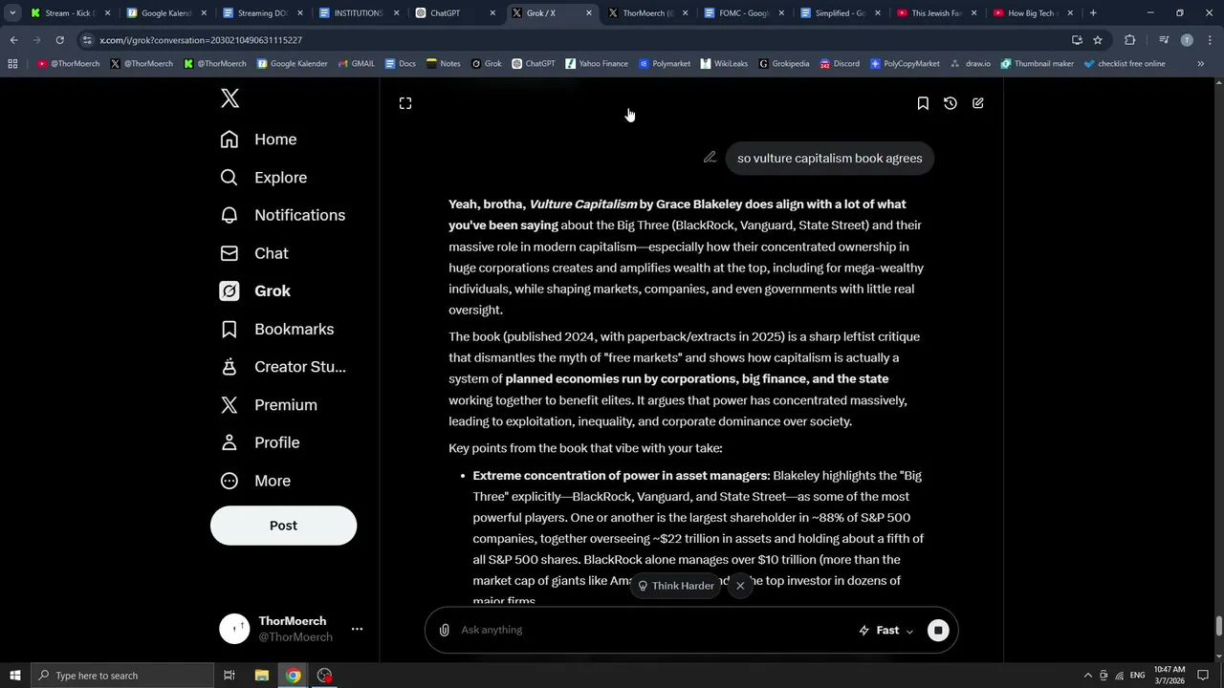Click the Think Harder suggestion
This screenshot has height=688, width=1224.
point(676,586)
